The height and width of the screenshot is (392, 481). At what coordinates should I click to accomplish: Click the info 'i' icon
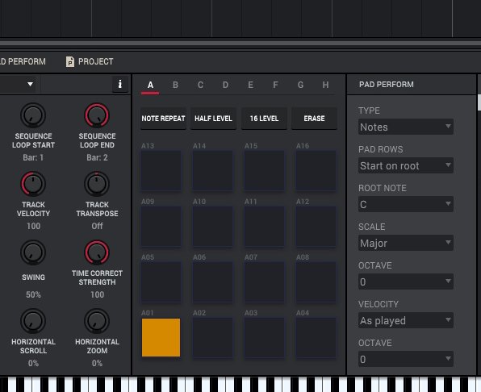click(120, 84)
